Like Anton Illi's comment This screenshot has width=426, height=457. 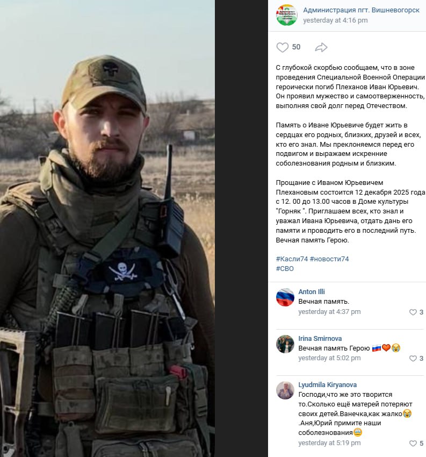coord(413,312)
